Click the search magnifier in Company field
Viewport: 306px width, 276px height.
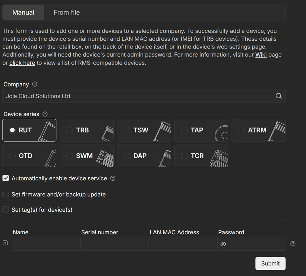(x=279, y=96)
